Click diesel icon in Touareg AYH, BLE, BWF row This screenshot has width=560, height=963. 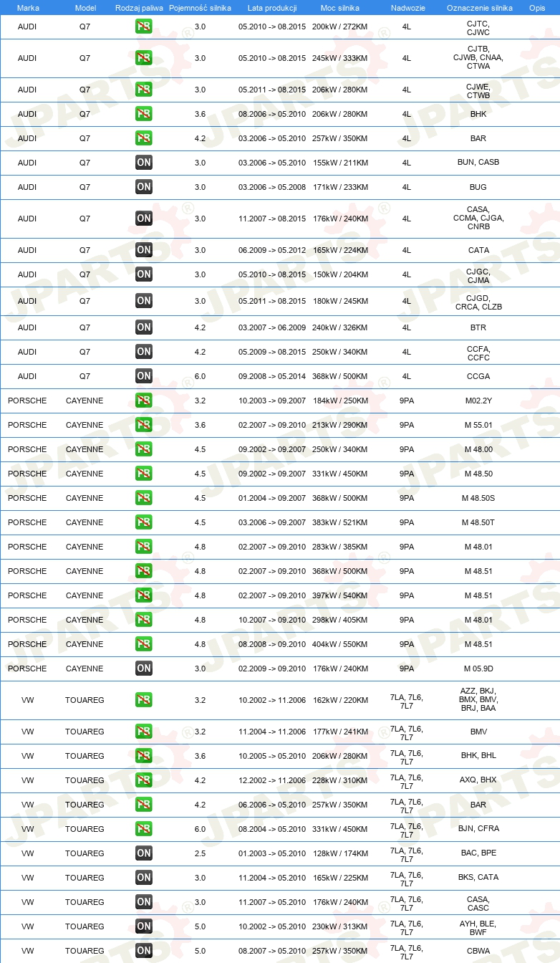click(144, 926)
